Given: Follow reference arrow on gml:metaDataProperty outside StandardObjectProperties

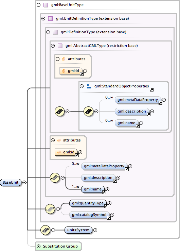Looking at the screenshot, I should pyautogui.click(x=127, y=169).
